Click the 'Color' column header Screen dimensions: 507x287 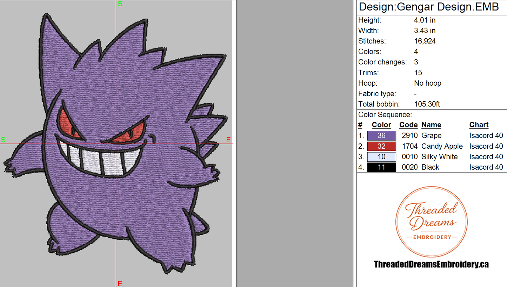click(381, 125)
